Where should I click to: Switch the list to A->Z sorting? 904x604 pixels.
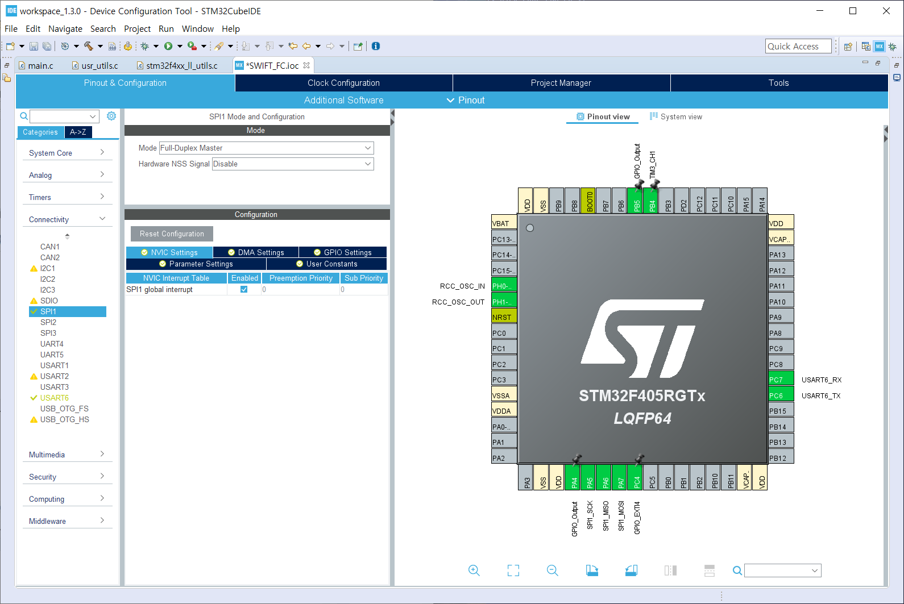coord(78,132)
